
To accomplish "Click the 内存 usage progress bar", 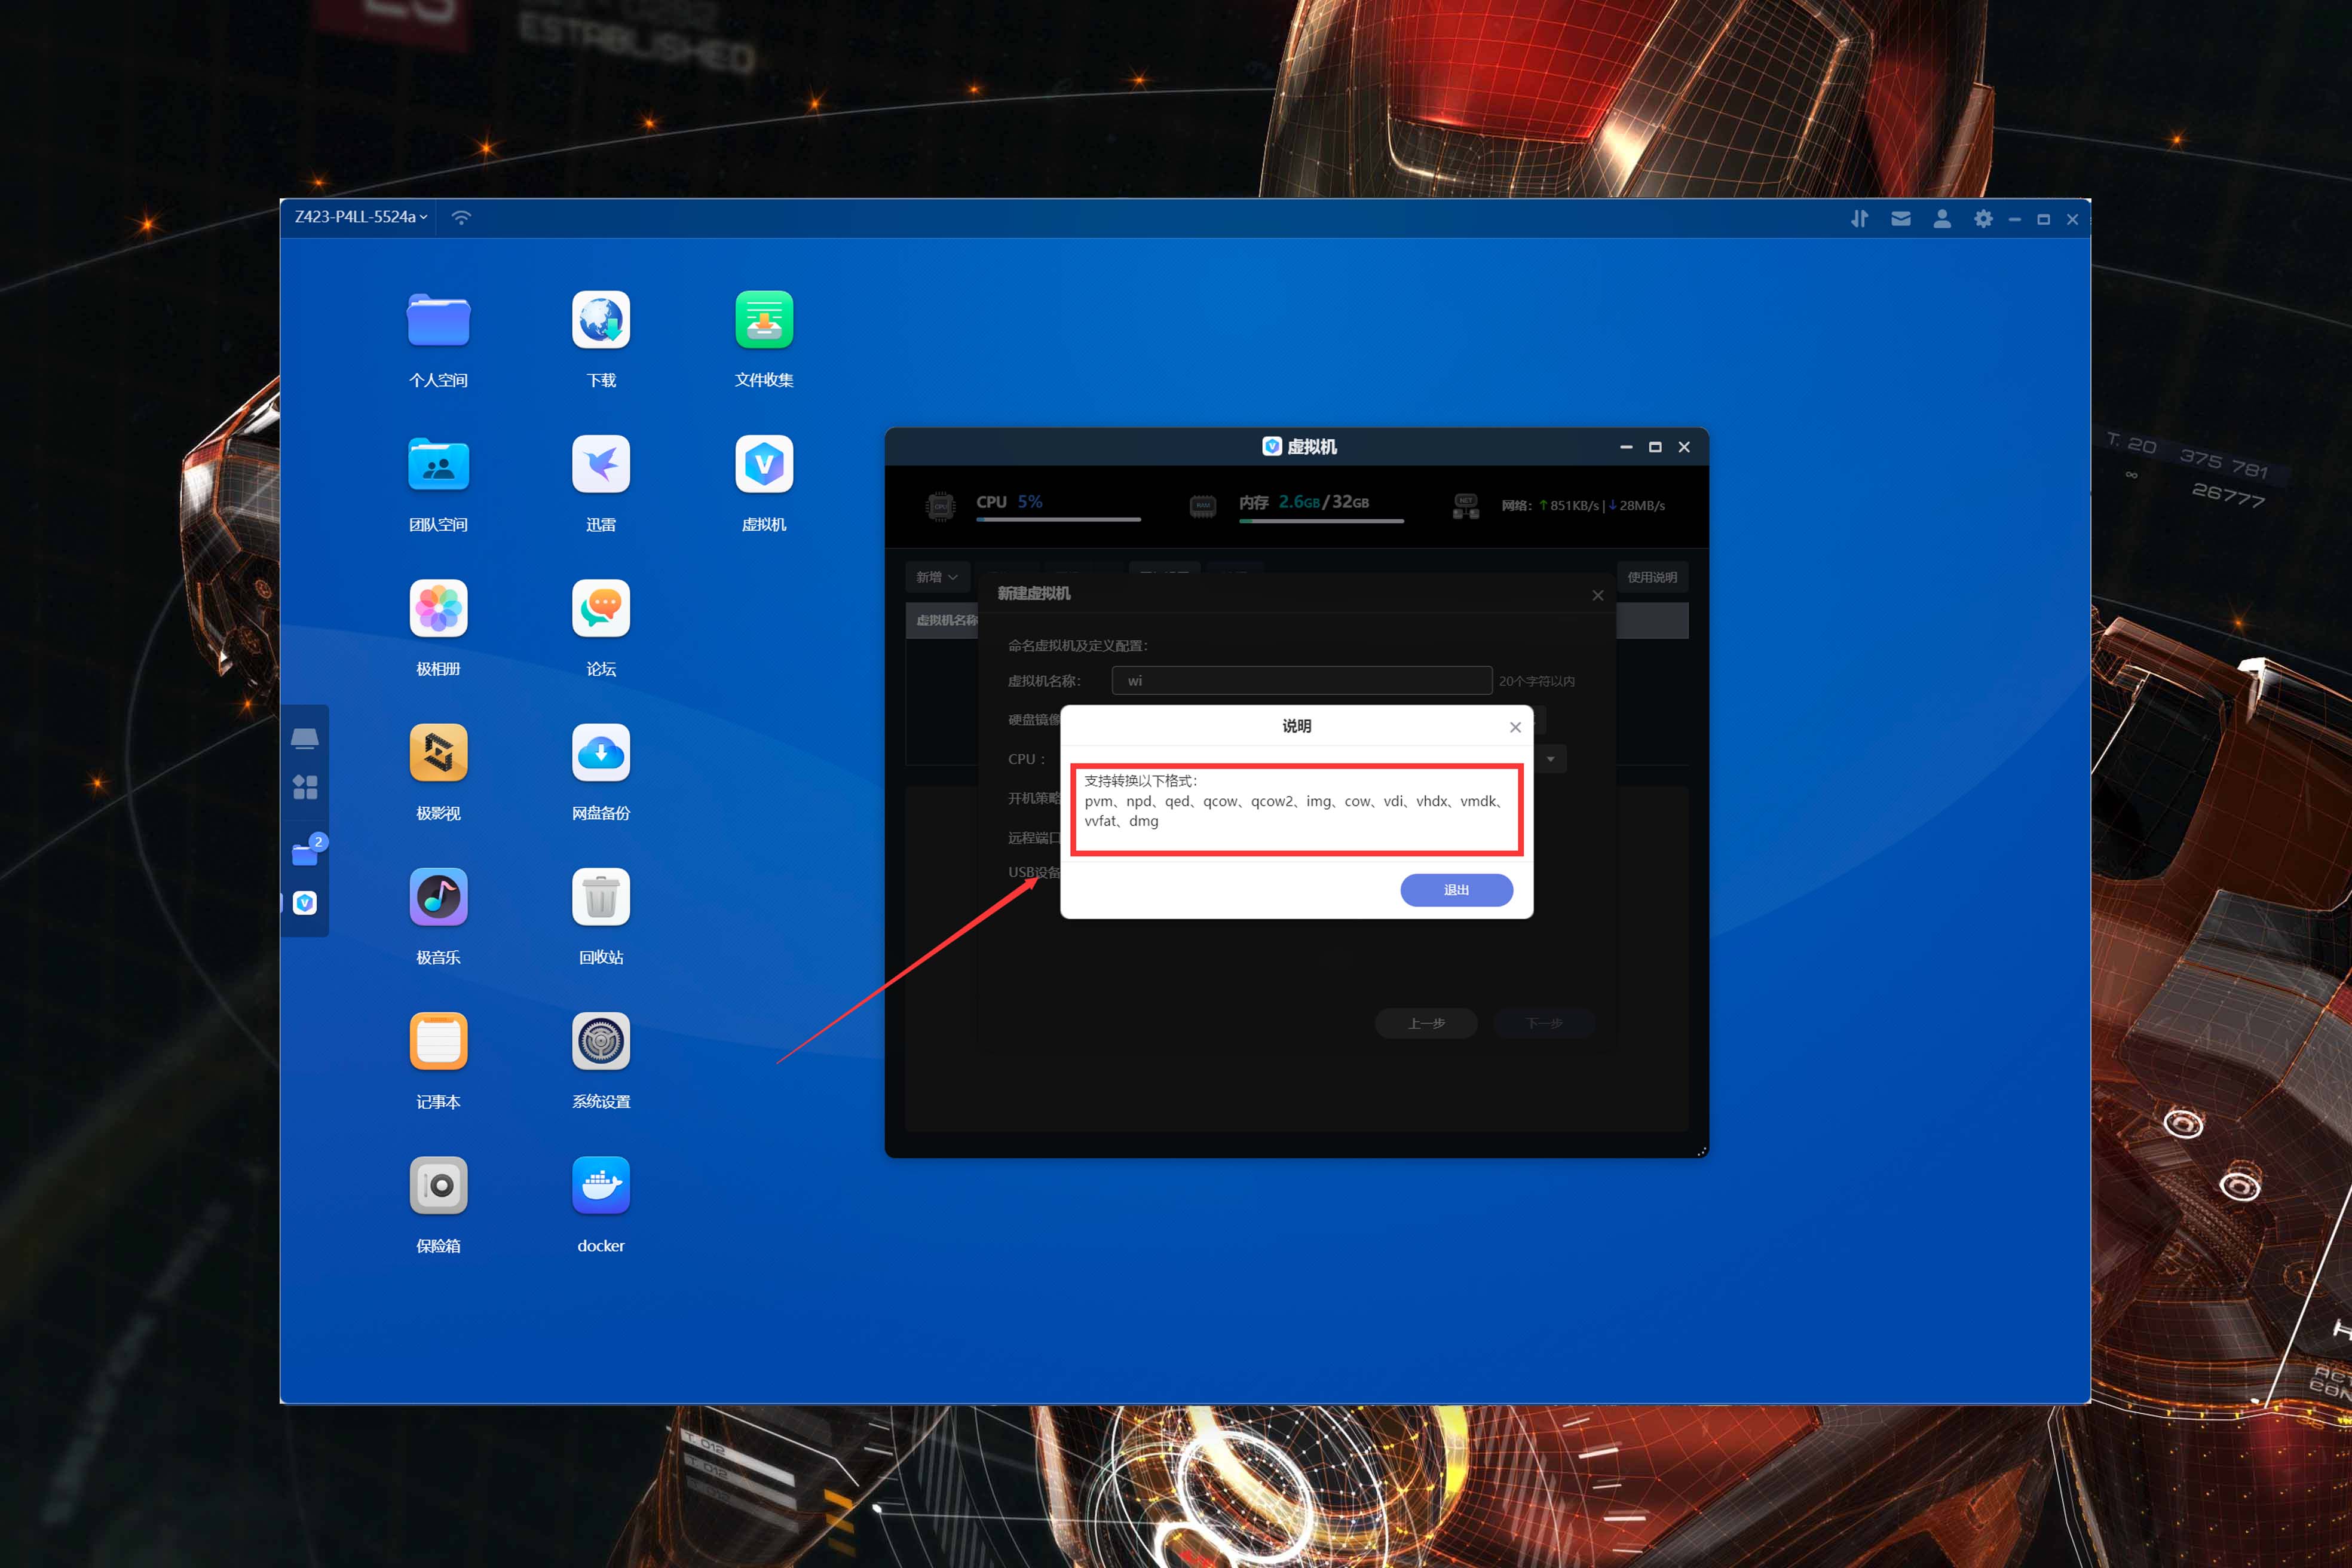I will (x=1321, y=520).
